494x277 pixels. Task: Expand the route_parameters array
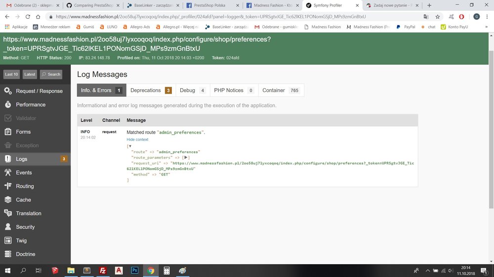pos(186,157)
